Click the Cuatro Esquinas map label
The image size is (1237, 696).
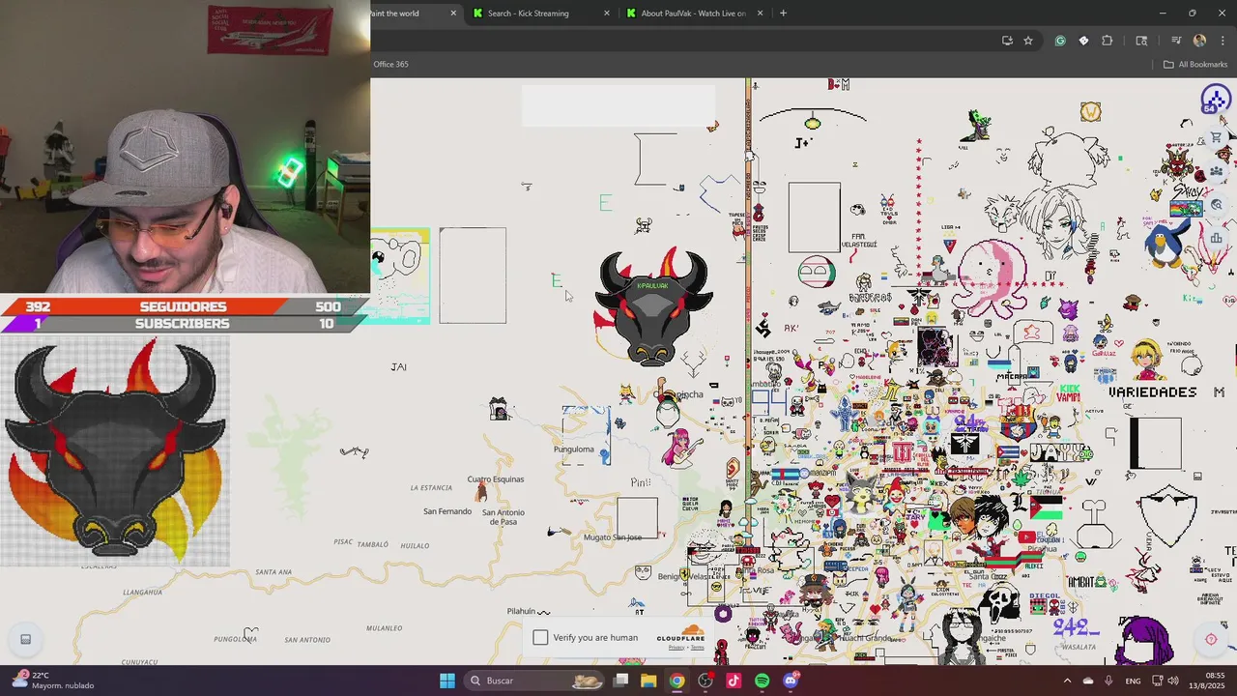click(496, 479)
